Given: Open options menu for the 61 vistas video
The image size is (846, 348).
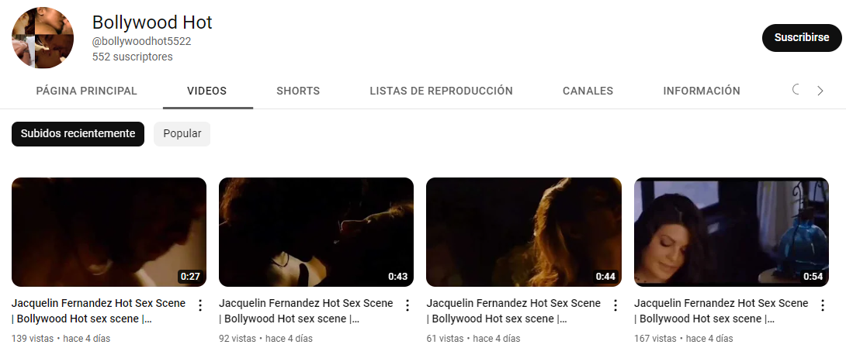Looking at the screenshot, I should pyautogui.click(x=615, y=305).
